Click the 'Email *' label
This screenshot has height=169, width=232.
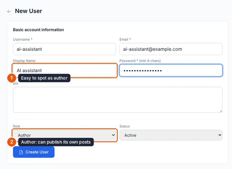(x=125, y=39)
